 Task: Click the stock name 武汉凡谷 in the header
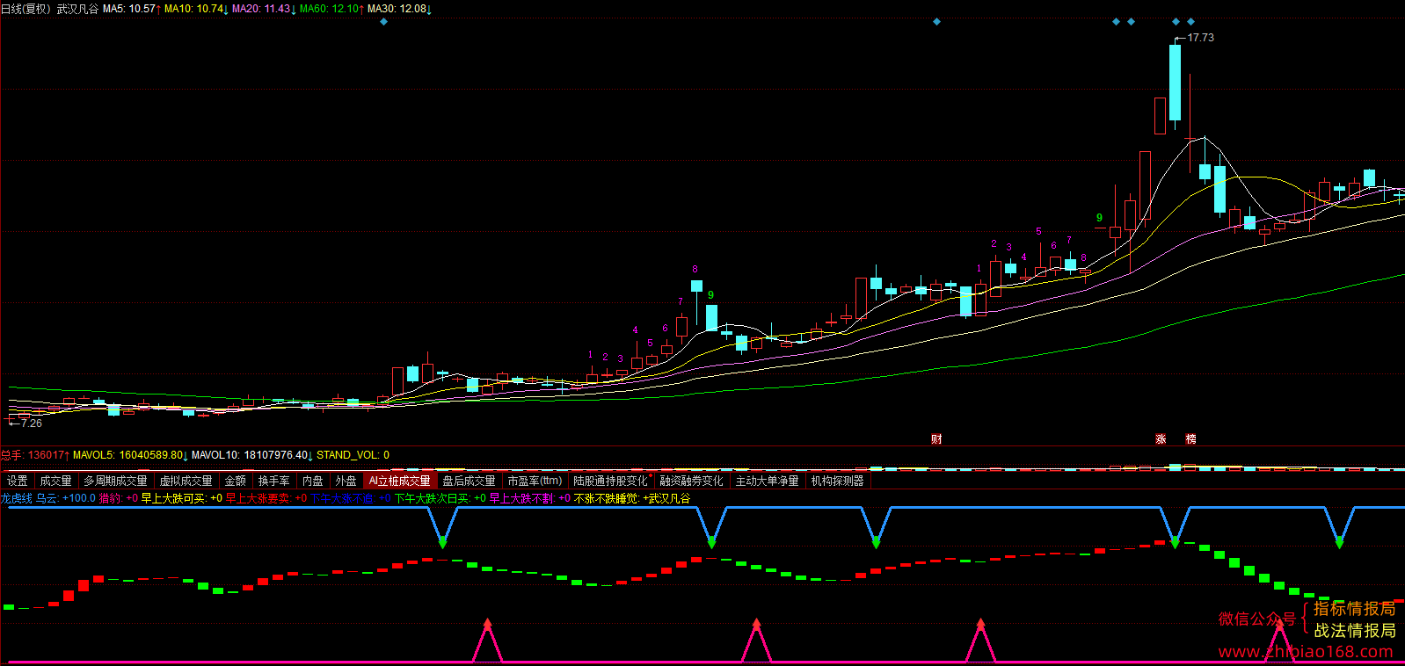point(77,9)
